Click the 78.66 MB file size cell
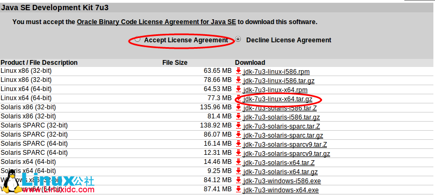This screenshot has width=435, height=195. coord(217,80)
